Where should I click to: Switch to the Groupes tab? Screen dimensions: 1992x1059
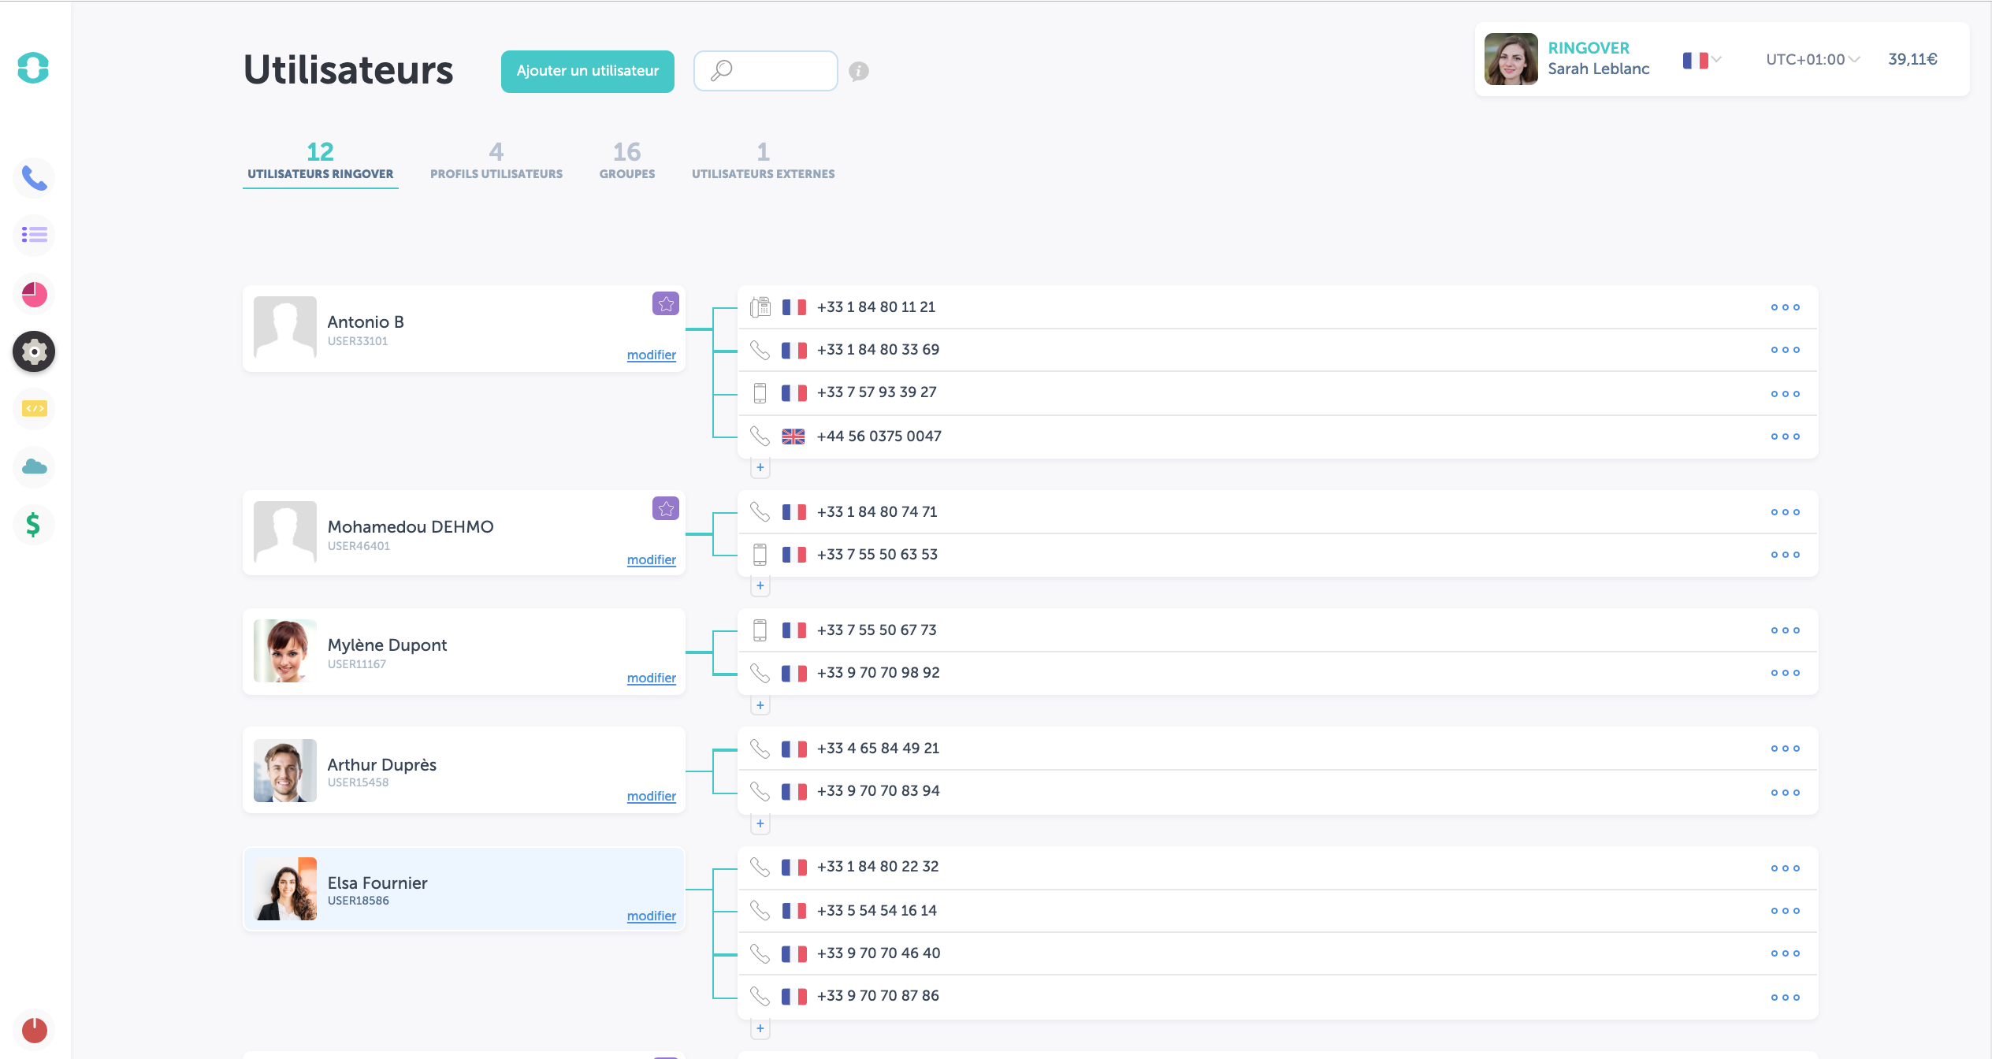626,162
